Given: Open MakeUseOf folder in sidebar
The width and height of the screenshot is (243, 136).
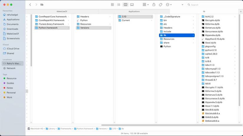Looking at the screenshot, I should 13,34.
